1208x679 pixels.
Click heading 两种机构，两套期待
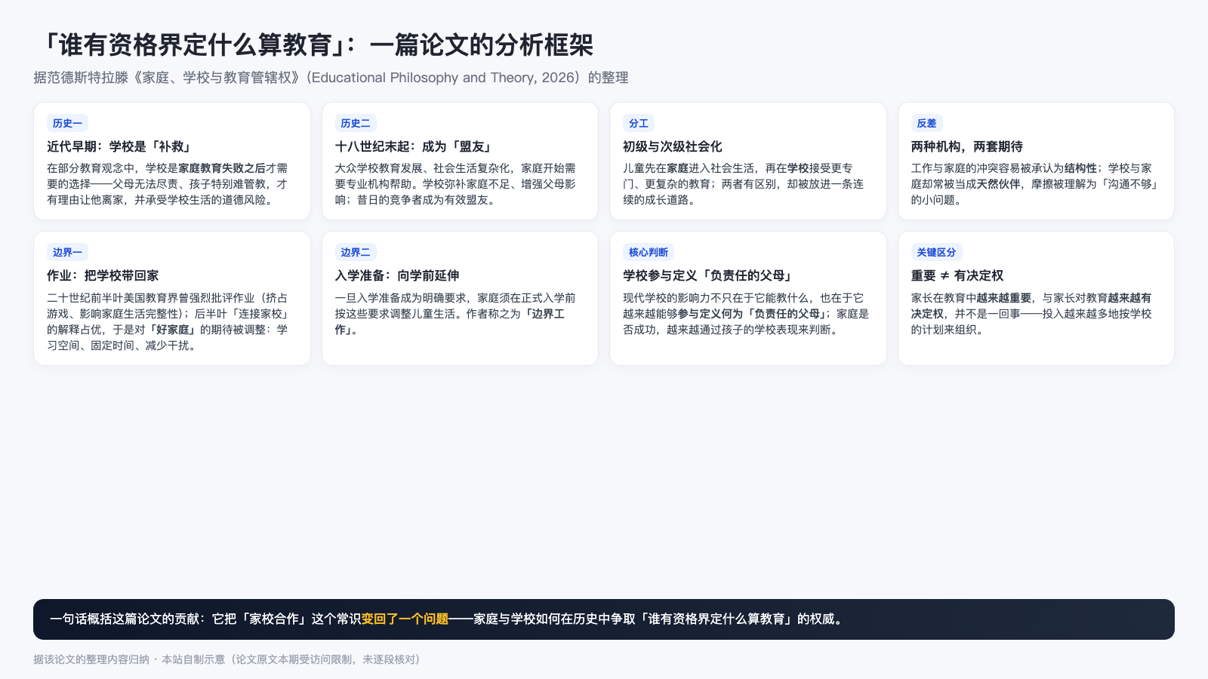tap(967, 146)
